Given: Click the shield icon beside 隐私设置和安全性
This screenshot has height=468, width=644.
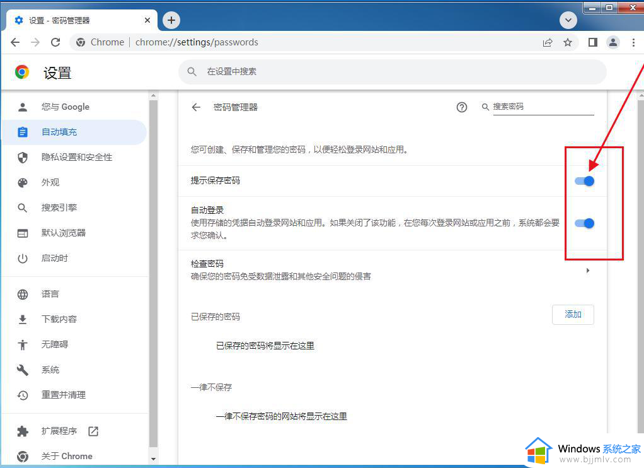Looking at the screenshot, I should click(23, 158).
